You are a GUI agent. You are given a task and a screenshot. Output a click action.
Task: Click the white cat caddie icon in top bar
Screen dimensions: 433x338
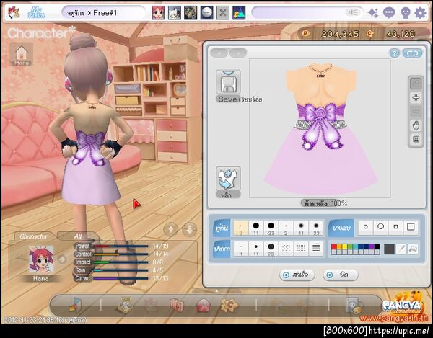(x=175, y=13)
